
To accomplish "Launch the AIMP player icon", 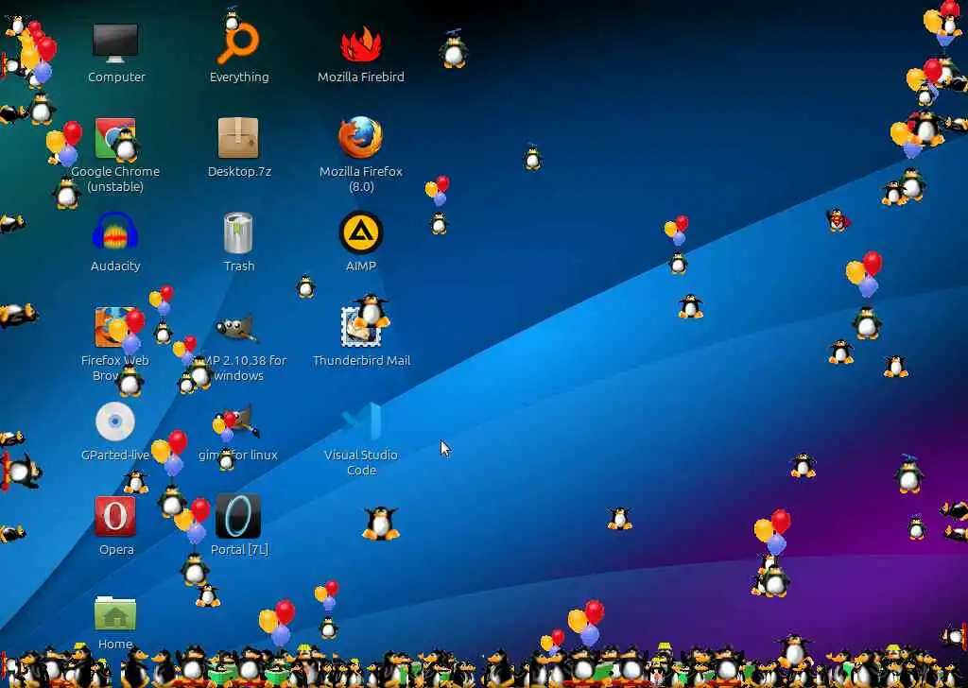I will click(x=361, y=232).
